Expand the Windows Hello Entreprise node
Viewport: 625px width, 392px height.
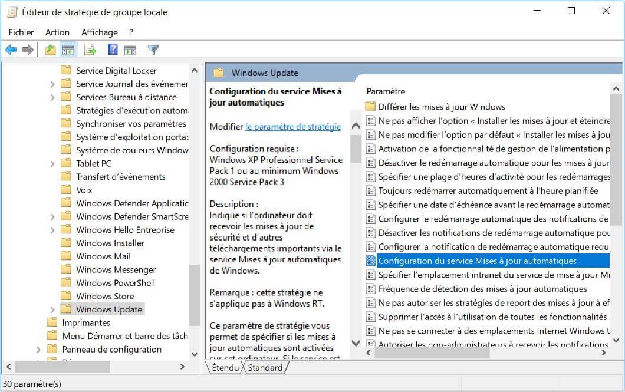point(52,230)
